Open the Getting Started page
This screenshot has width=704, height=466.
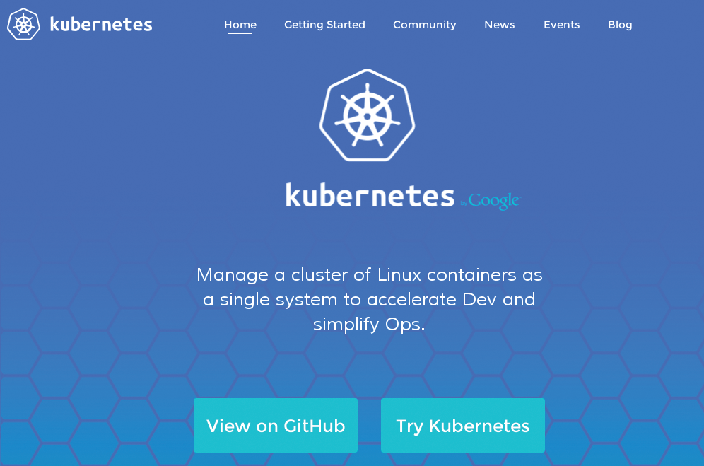pyautogui.click(x=324, y=24)
